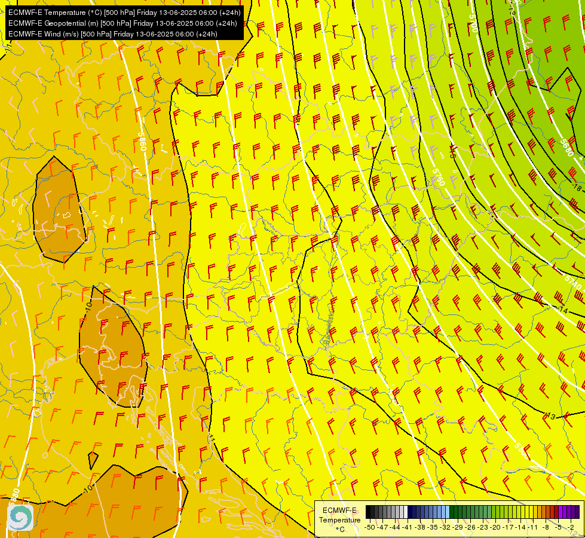Select the ECMWF-E Wind 500 hPa title line
This screenshot has width=585, height=538.
pos(113,34)
